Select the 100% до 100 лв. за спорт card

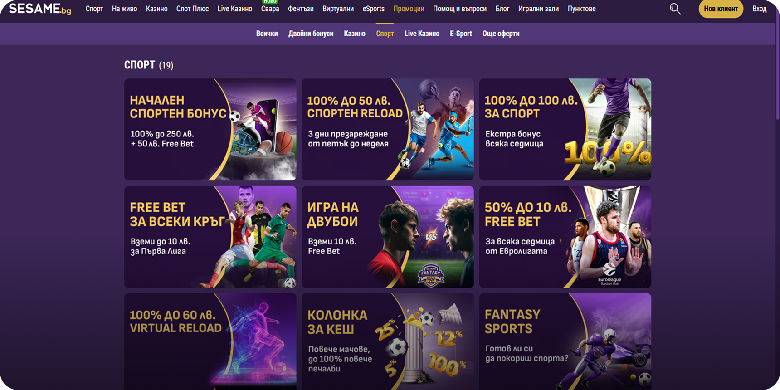(565, 129)
